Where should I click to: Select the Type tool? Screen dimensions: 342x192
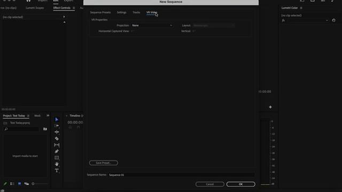57,171
